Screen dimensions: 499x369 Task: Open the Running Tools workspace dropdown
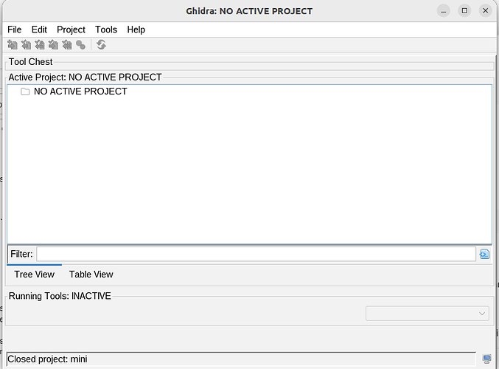tap(427, 314)
